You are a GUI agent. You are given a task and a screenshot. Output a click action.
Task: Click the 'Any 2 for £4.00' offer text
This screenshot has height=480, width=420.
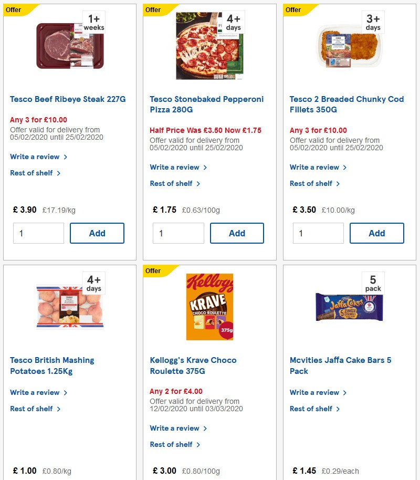coord(174,391)
